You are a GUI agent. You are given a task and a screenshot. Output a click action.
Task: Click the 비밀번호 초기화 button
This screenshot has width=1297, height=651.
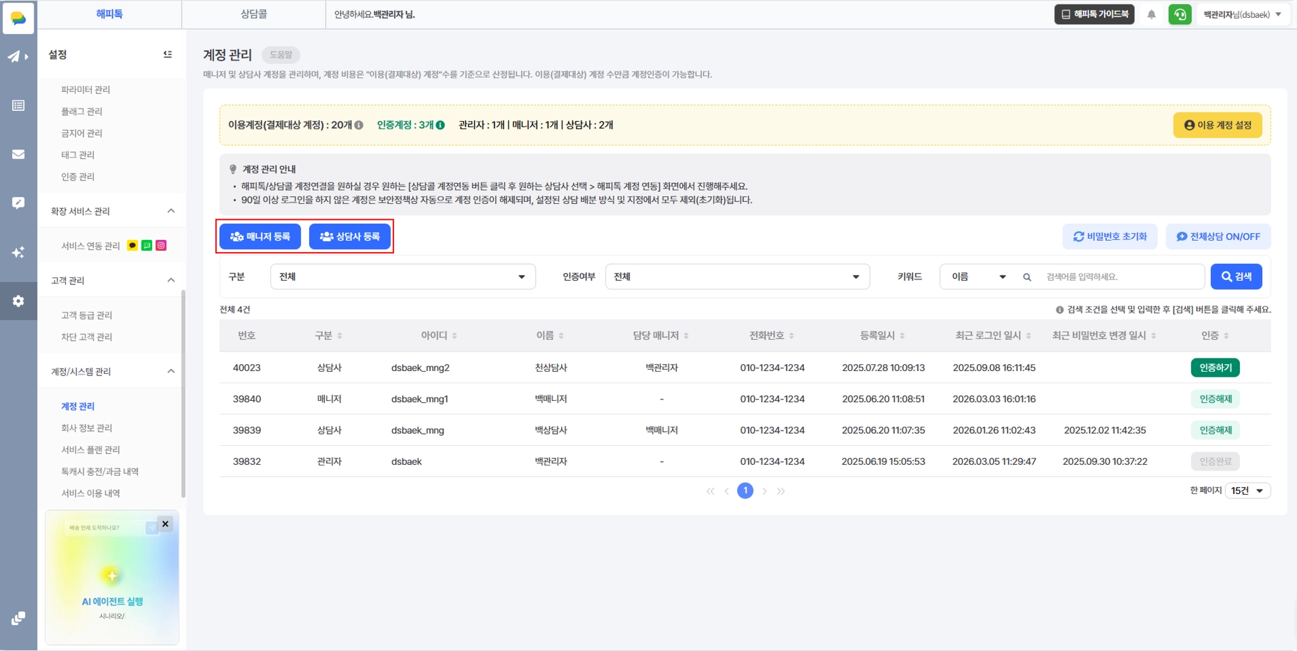(1110, 237)
